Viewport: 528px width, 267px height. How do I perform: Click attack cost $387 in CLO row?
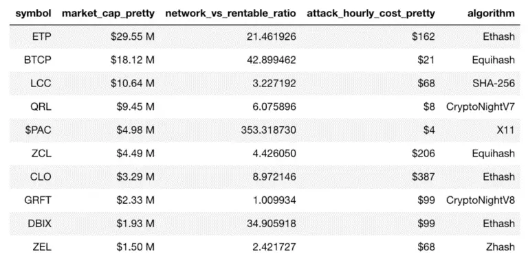coord(423,176)
